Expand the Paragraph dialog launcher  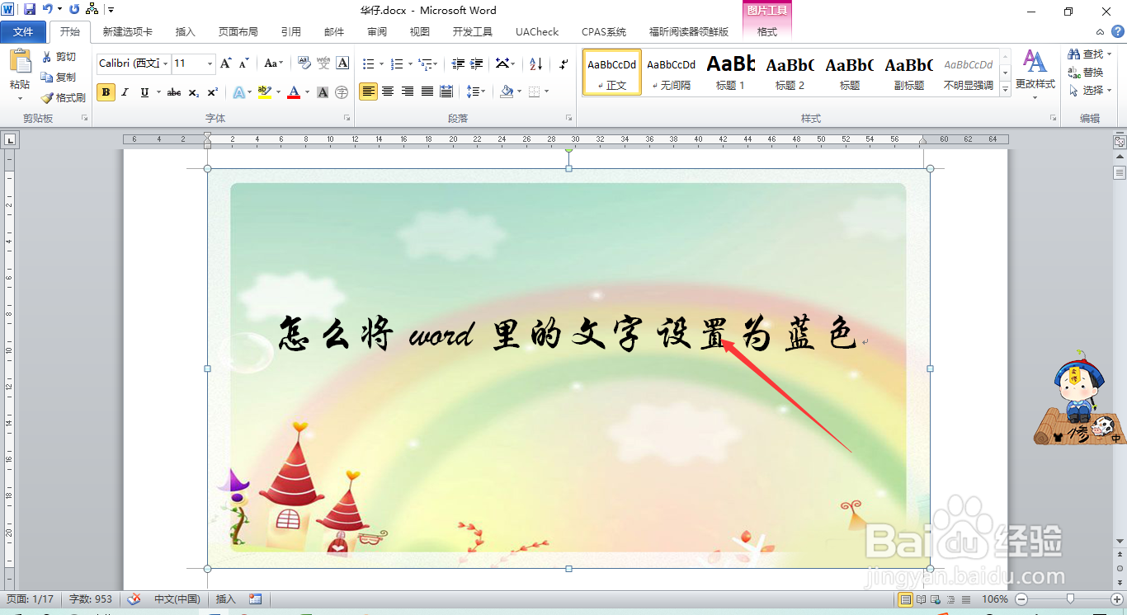569,119
